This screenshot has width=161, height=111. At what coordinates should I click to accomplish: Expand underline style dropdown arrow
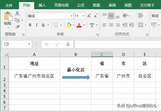pos(48,25)
